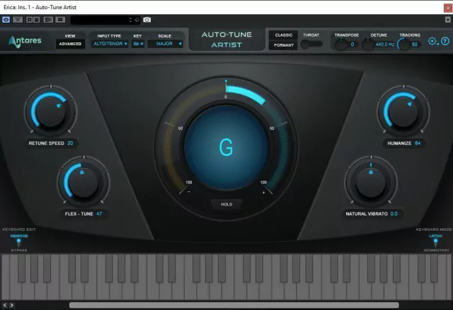Click the leftmost black piano key
The height and width of the screenshot is (310, 453).
click(x=21, y=268)
